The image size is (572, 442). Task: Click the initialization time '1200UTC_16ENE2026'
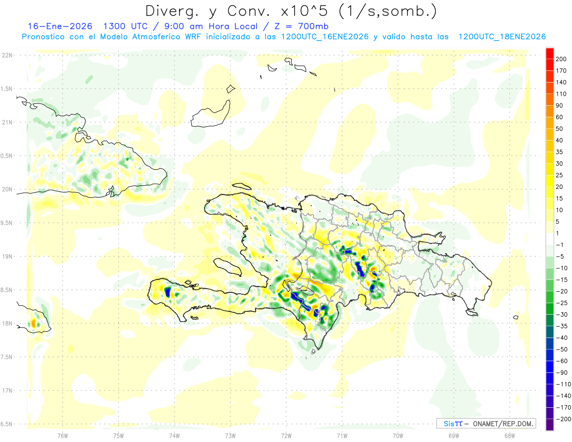tap(325, 37)
